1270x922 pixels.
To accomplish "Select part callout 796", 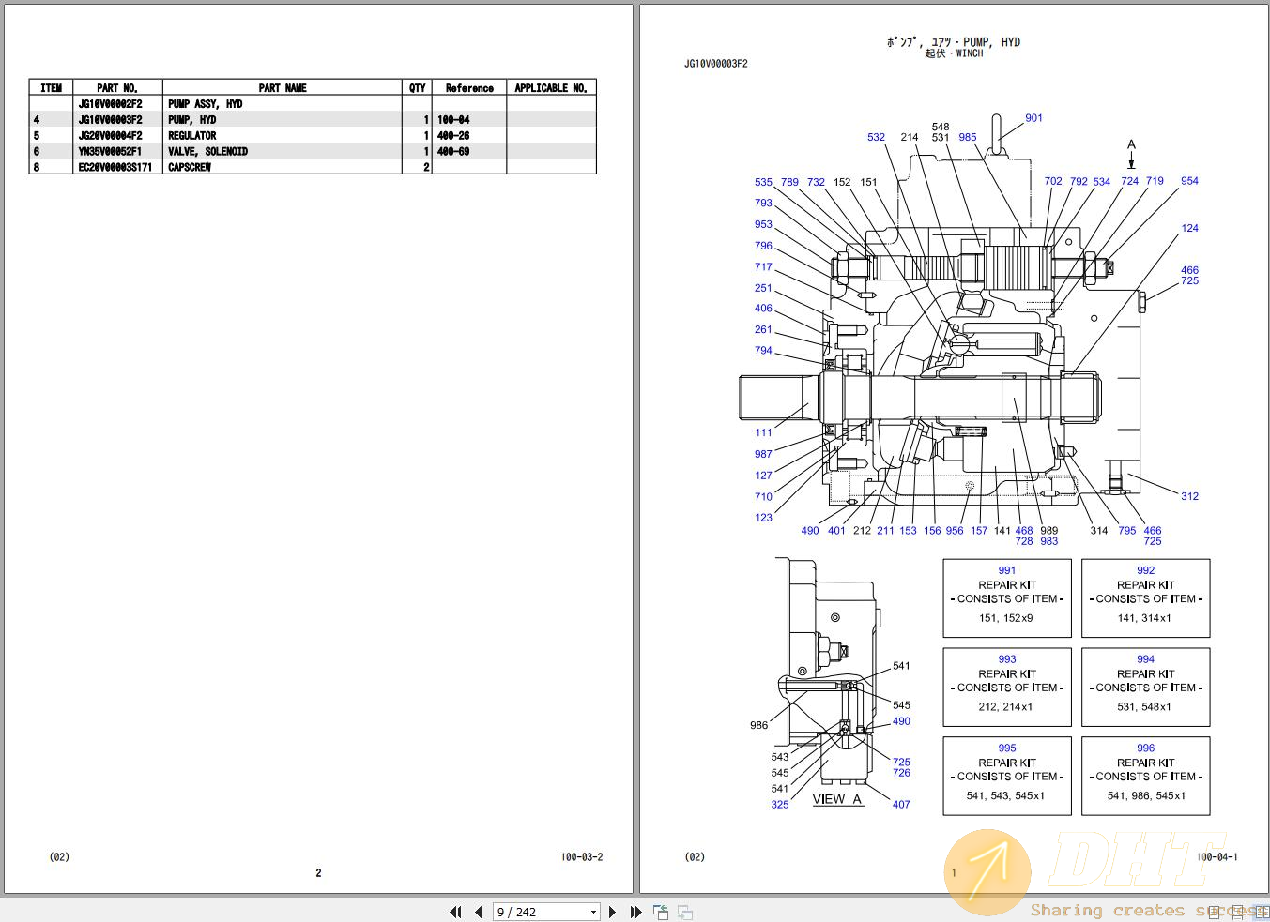I will [763, 246].
